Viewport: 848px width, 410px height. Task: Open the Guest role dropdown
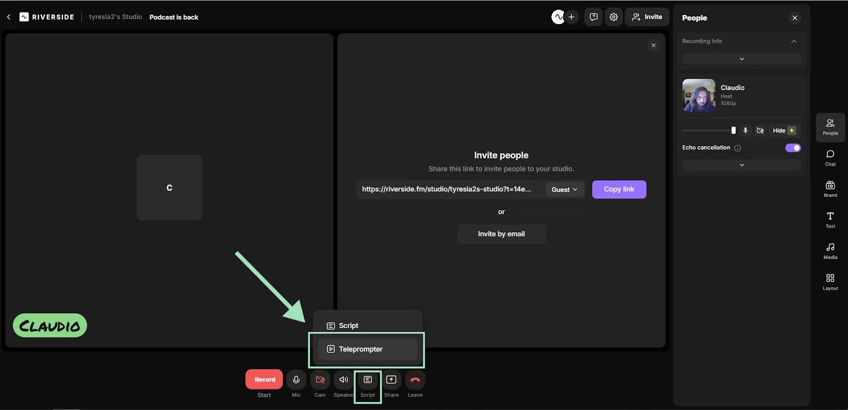(x=564, y=189)
